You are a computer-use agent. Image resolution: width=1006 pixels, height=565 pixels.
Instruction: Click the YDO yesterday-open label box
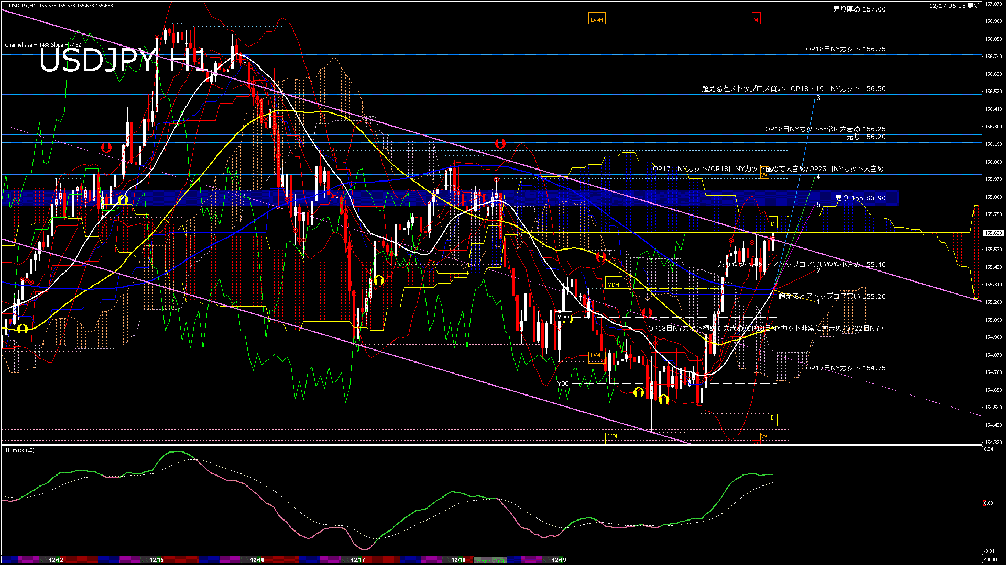click(563, 317)
